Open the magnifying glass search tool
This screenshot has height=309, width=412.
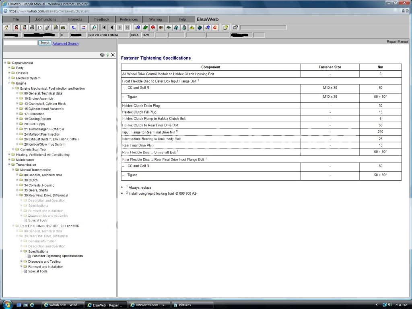94,27
